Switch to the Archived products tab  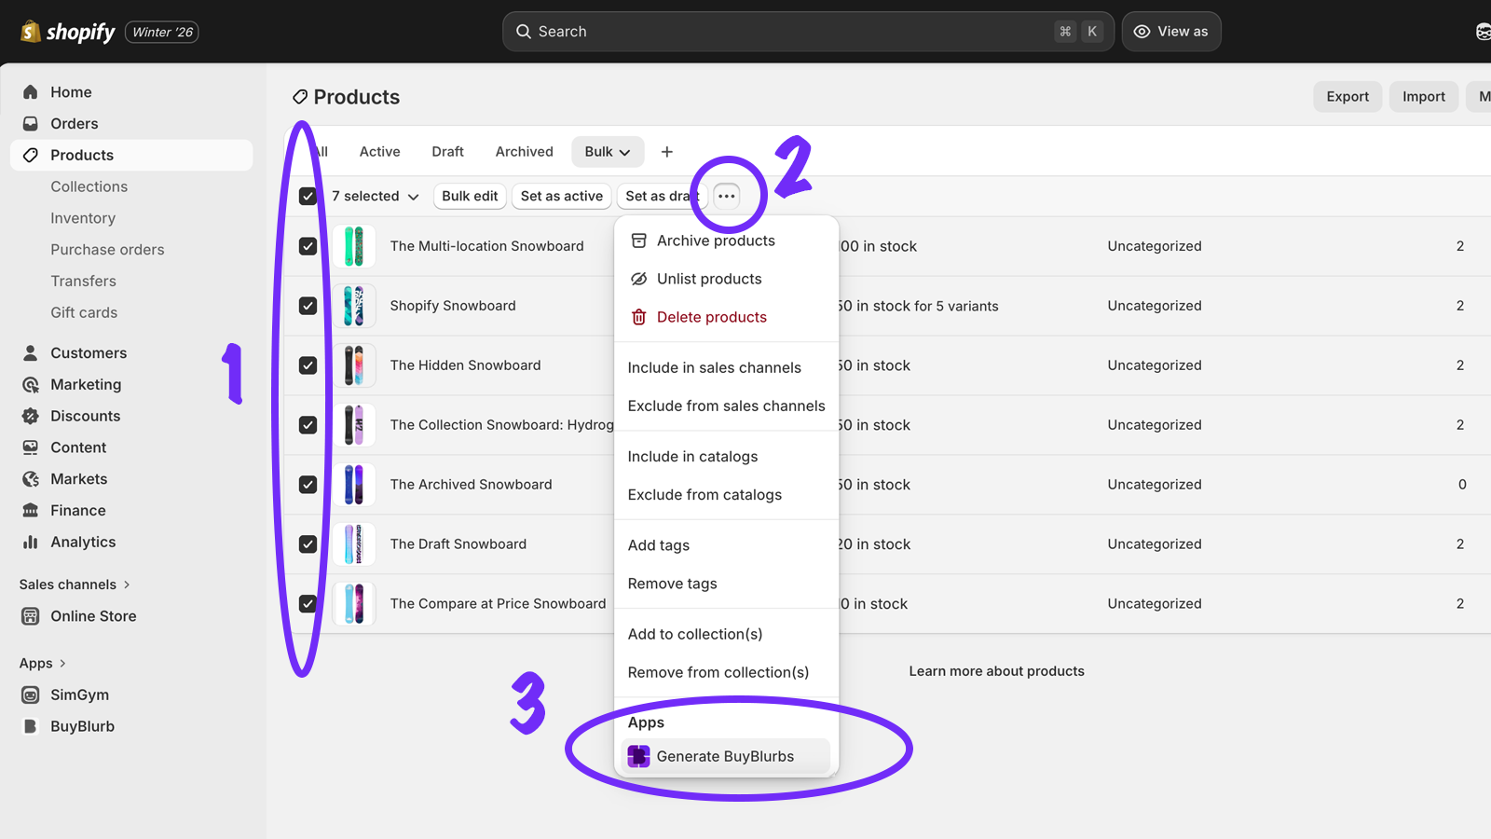524,151
